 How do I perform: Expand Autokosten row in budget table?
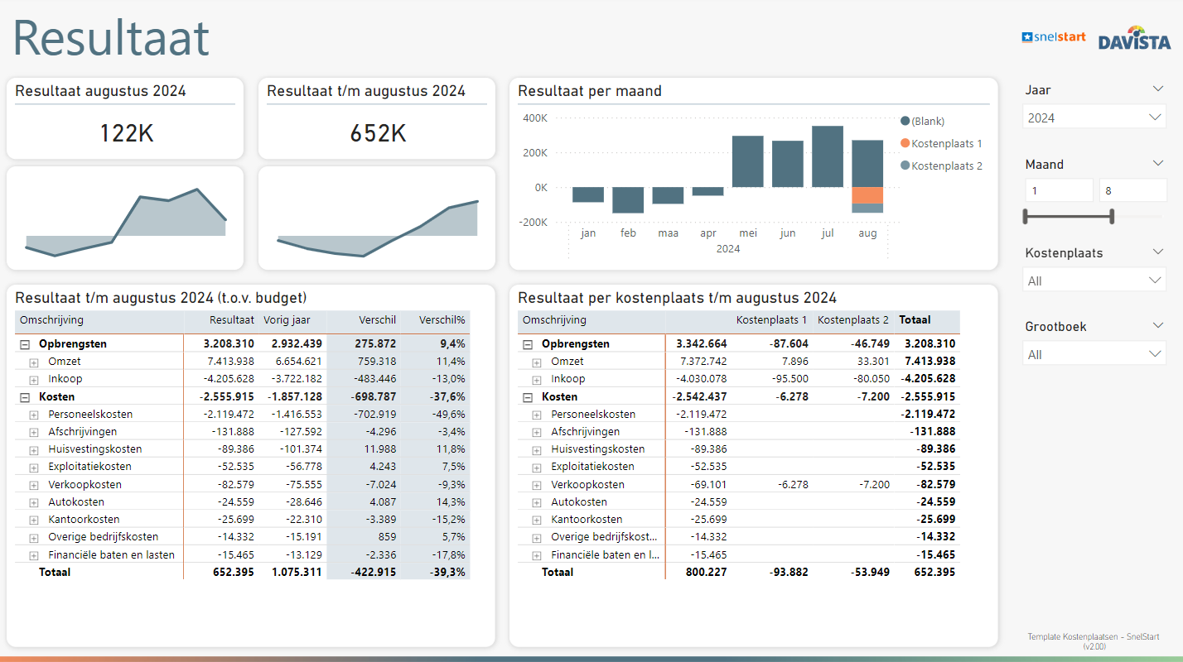[x=34, y=502]
